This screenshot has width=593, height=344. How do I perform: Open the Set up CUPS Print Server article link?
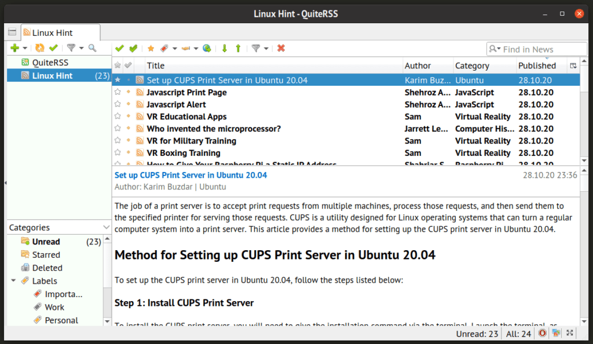coord(191,175)
